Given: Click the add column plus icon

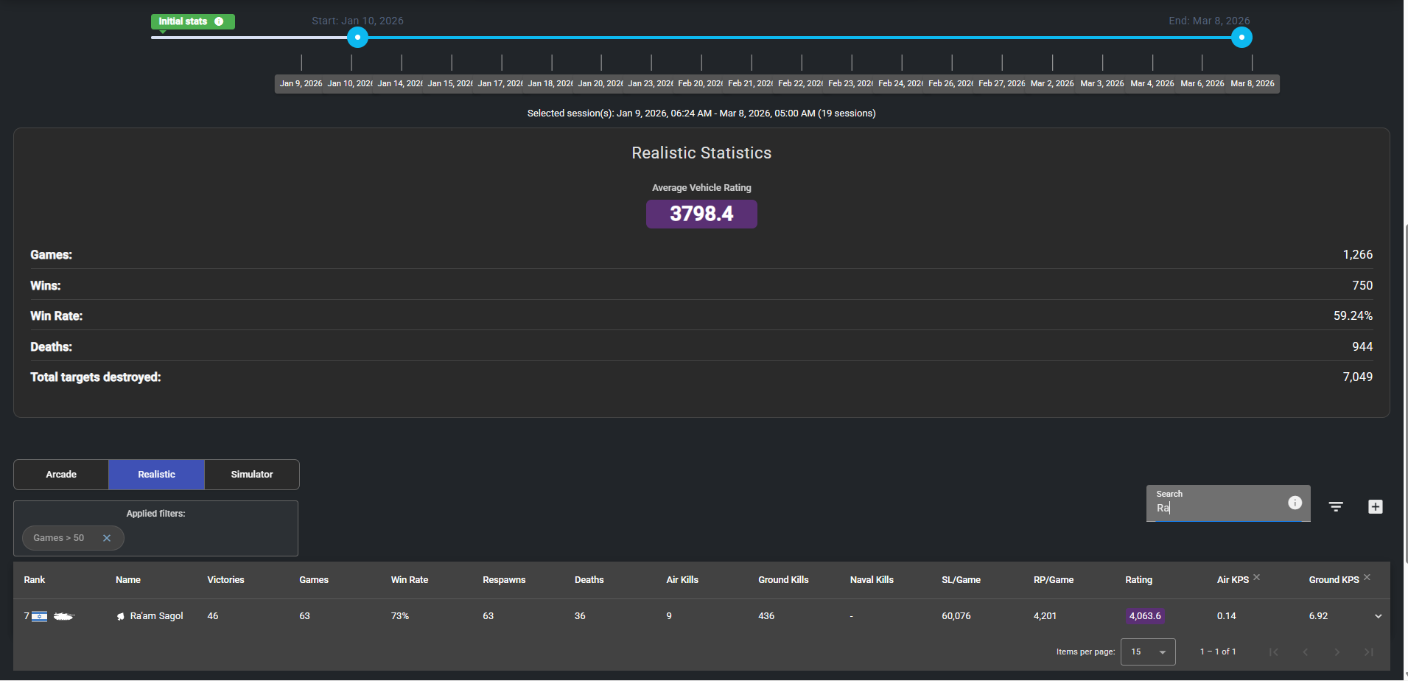Looking at the screenshot, I should point(1375,506).
